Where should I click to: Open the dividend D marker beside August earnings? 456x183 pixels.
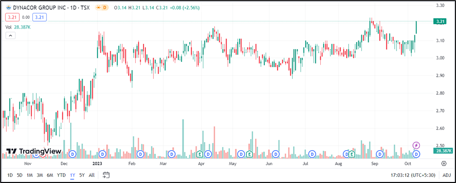point(346,154)
